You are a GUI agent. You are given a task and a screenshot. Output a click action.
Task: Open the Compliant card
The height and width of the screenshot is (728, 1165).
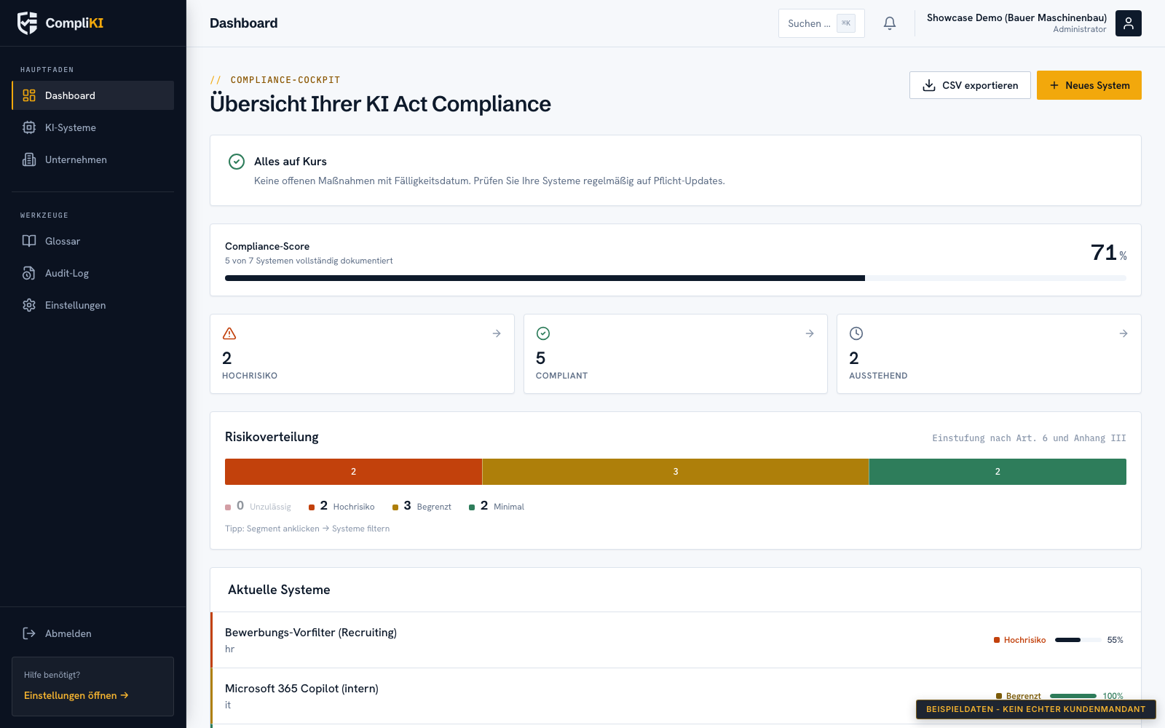click(676, 354)
